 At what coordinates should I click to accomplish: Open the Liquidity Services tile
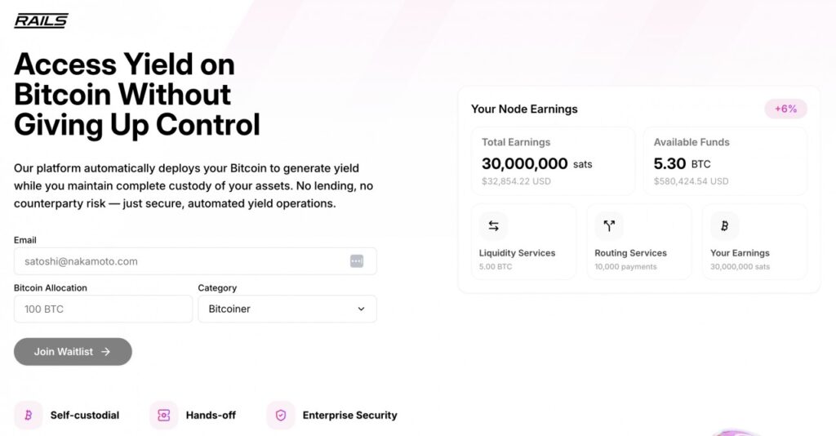tap(523, 242)
